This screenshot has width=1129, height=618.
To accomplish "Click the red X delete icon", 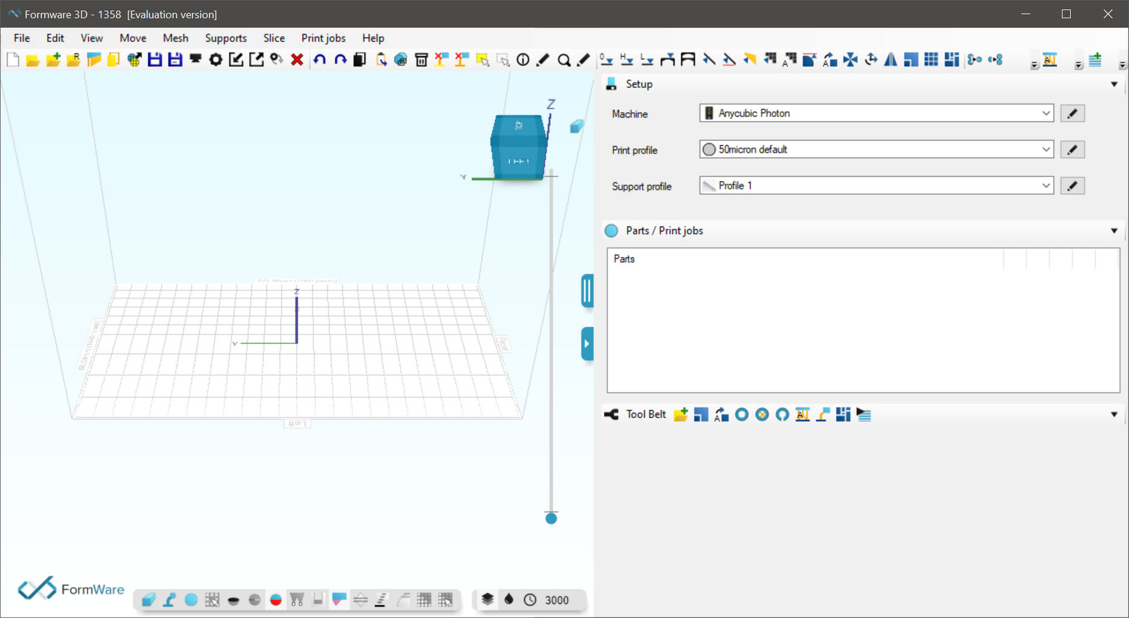I will pyautogui.click(x=297, y=59).
